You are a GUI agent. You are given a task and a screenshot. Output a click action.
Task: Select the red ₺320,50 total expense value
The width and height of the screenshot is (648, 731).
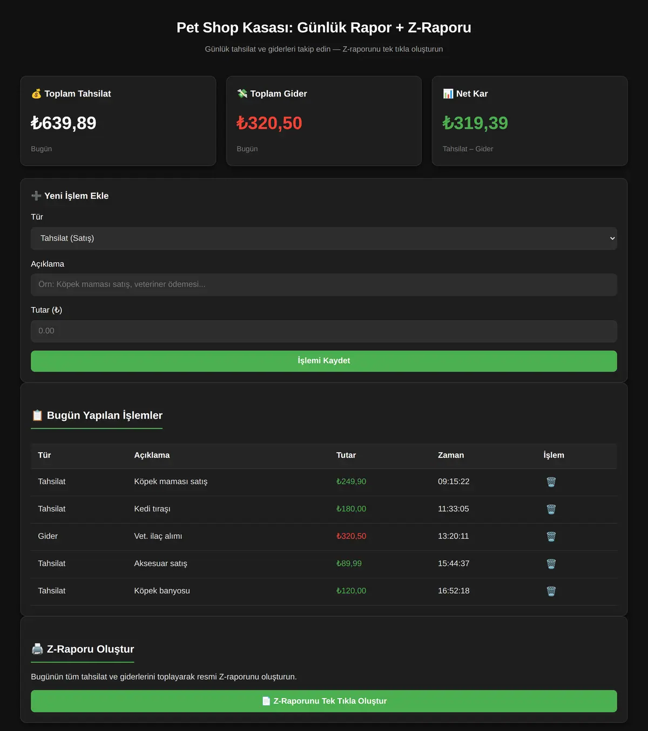269,123
